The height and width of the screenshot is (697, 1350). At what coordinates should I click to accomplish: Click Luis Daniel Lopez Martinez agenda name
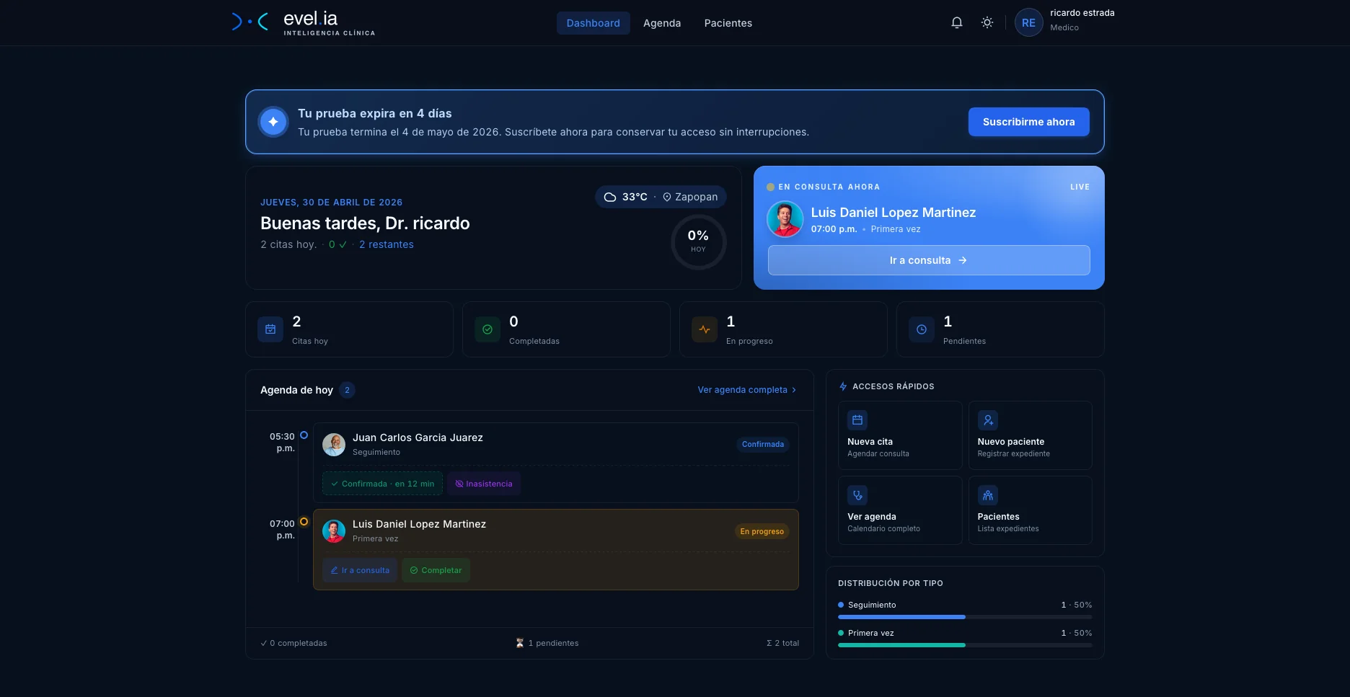click(419, 524)
